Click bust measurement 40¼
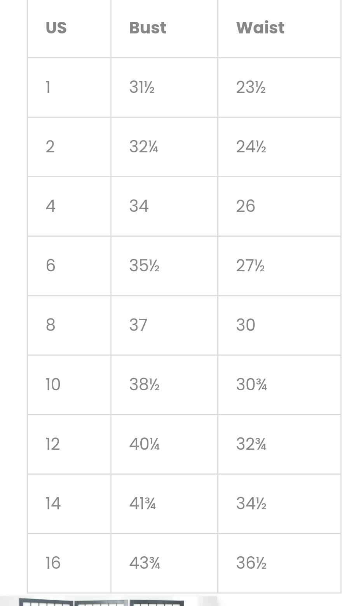This screenshot has height=606, width=361. pyautogui.click(x=144, y=444)
